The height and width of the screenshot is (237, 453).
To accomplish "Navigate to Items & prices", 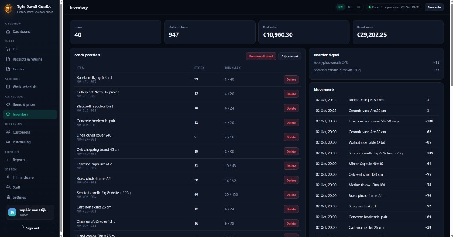I will [30, 104].
